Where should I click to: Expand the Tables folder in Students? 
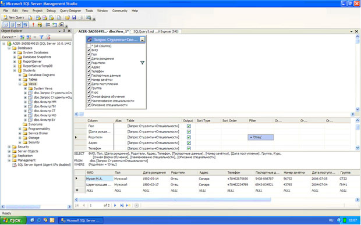click(20, 80)
